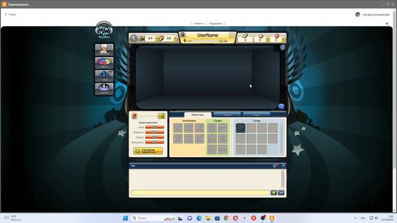The height and width of the screenshot is (223, 397).
Task: Click the crossed-swords battle counter icon
Action: (143, 38)
